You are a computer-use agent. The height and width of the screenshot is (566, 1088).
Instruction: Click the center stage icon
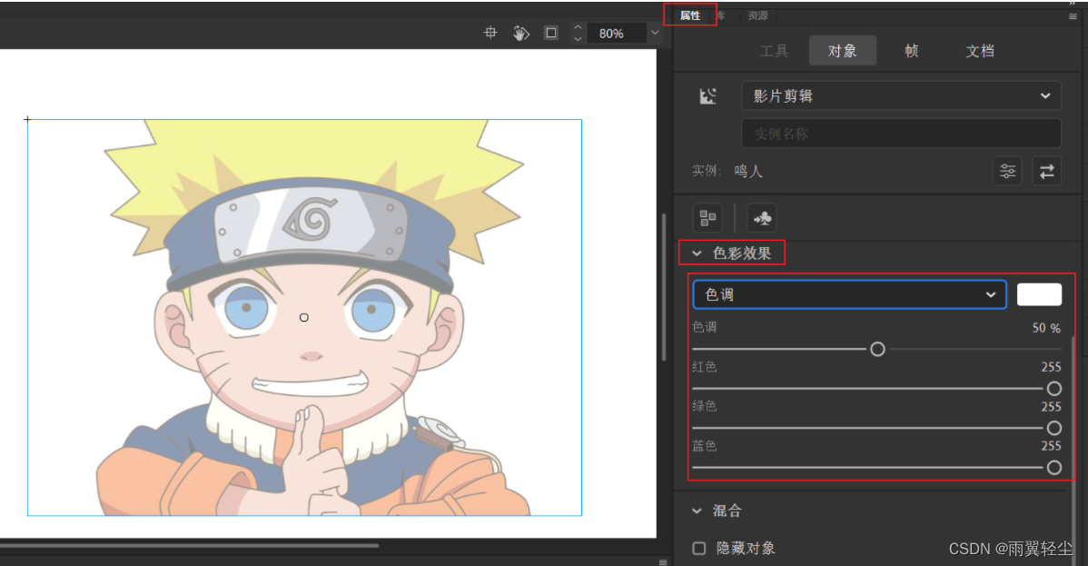point(490,33)
